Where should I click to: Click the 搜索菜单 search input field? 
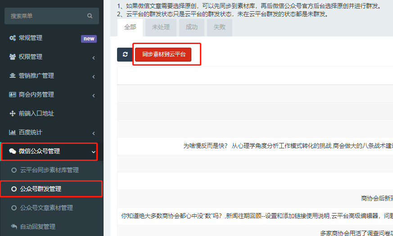pos(45,16)
